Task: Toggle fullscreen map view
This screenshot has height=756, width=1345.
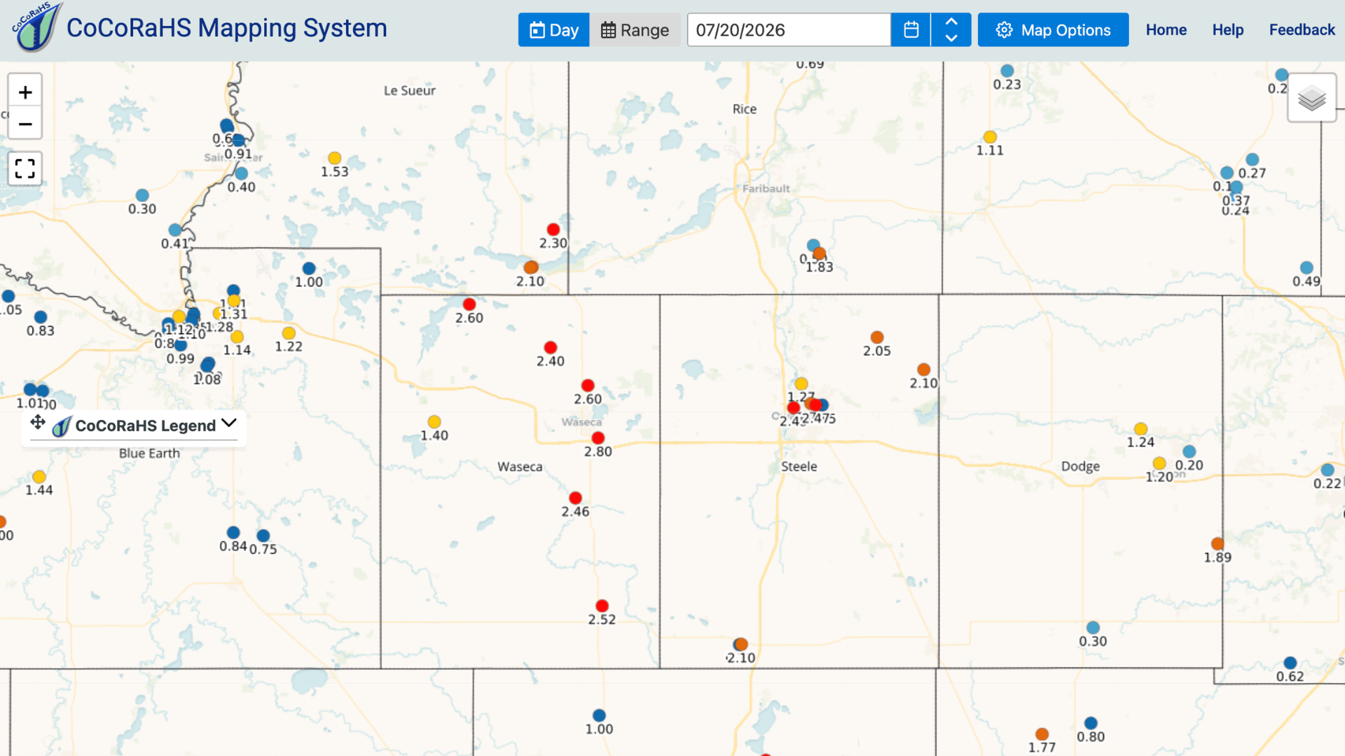Action: point(25,169)
